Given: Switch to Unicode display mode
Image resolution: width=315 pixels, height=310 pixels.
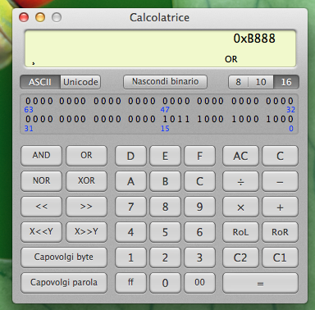Looking at the screenshot, I should [80, 82].
